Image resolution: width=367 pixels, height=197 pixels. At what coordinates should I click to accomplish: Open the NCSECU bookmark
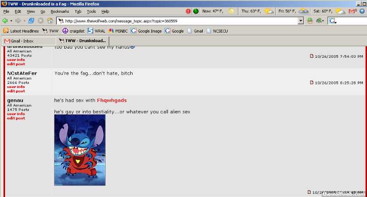point(217,31)
